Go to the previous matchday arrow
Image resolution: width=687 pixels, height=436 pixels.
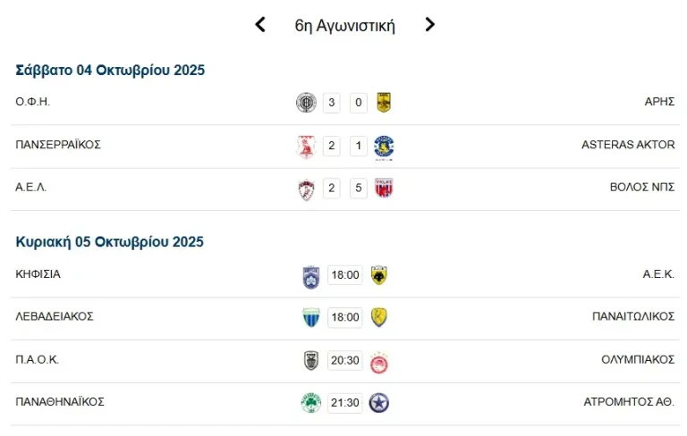point(260,25)
